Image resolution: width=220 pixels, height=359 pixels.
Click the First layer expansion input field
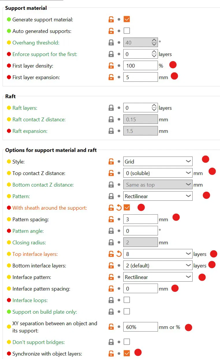coord(140,77)
